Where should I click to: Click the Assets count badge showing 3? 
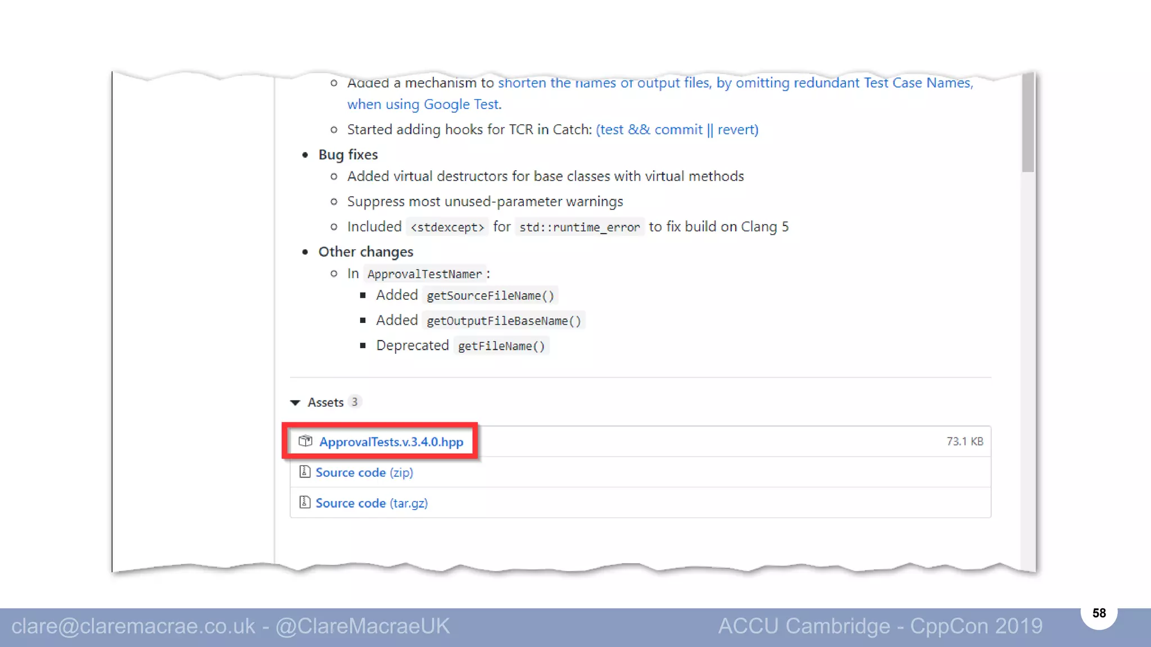[x=355, y=402]
